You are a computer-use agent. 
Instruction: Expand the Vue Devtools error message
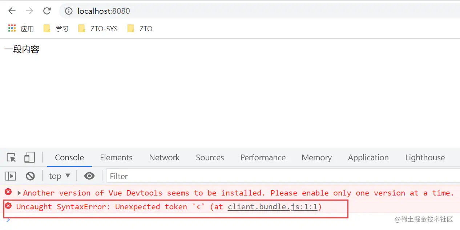coord(19,193)
